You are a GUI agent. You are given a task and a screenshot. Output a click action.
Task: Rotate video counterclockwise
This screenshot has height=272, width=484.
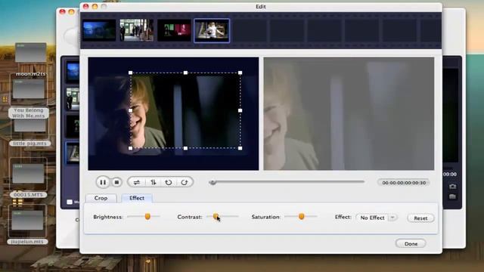pos(168,182)
